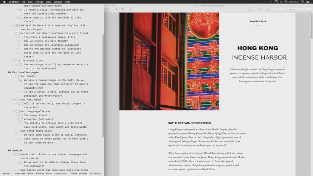
Task: Click the markup pen icon in Preview
Action: tap(250, 9)
